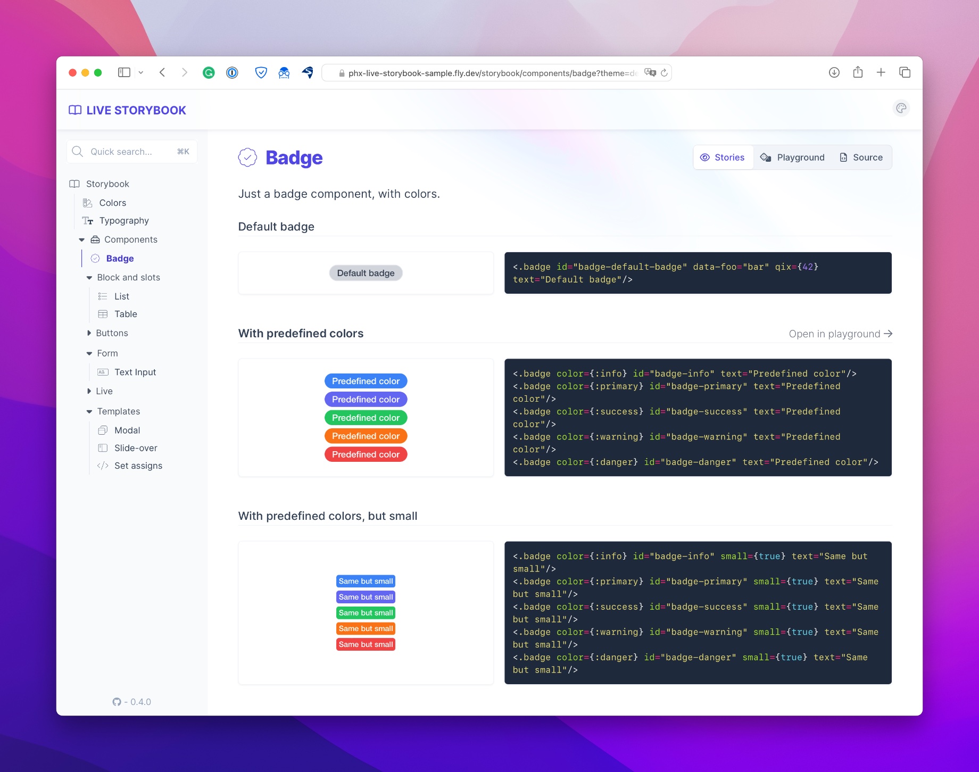Click the Live Storybook book logo
The image size is (979, 772).
[x=74, y=110]
